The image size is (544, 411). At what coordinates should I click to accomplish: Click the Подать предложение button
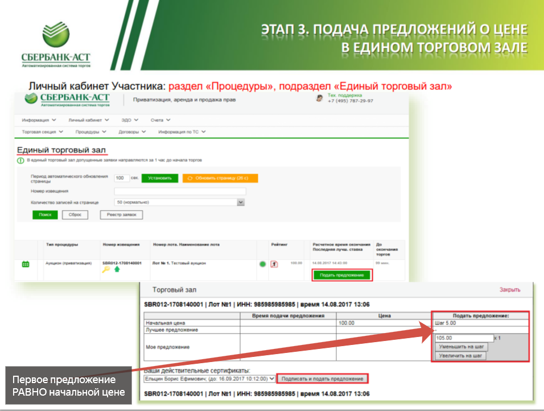342,275
